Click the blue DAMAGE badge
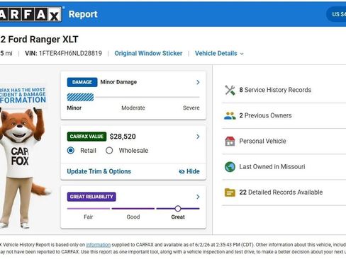Viewport: 346px width, 259px height. pyautogui.click(x=82, y=82)
